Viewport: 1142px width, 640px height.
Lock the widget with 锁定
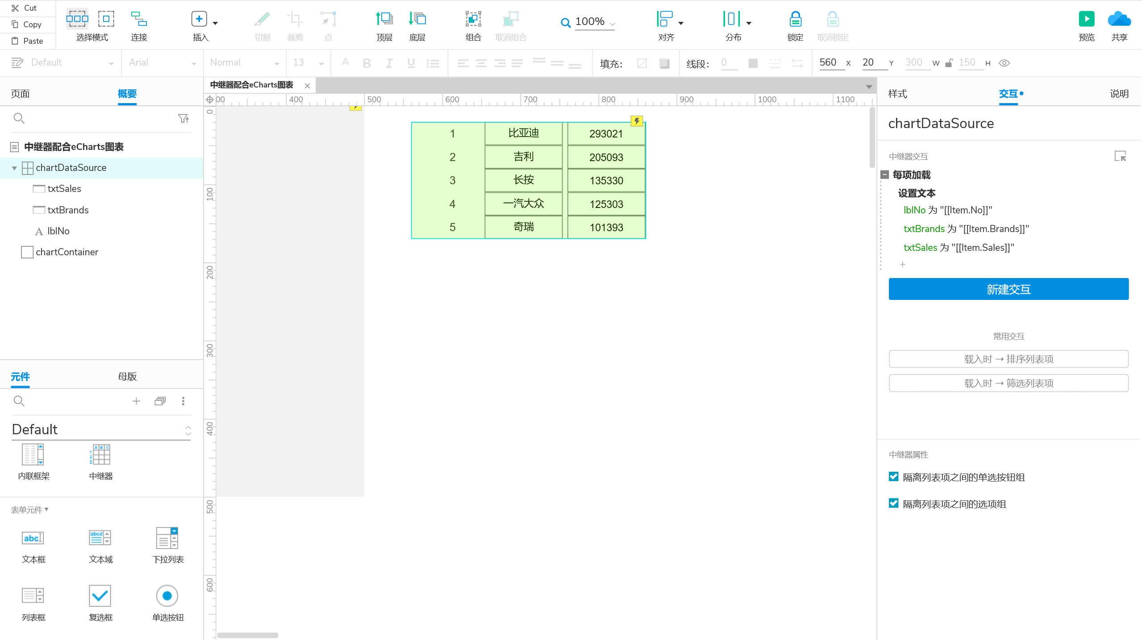coord(795,26)
